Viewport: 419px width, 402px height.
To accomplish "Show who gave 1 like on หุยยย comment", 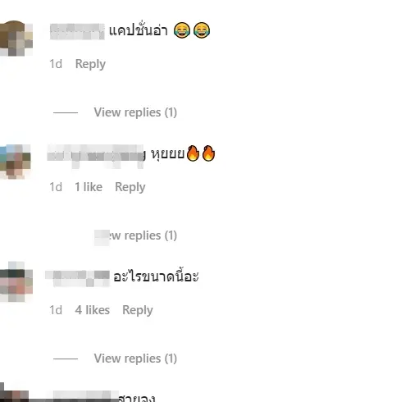I will click(89, 187).
